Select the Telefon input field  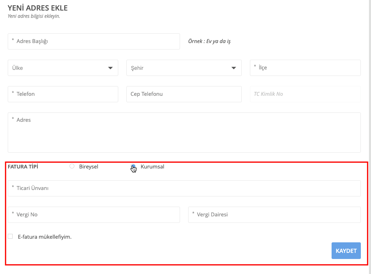click(x=63, y=94)
